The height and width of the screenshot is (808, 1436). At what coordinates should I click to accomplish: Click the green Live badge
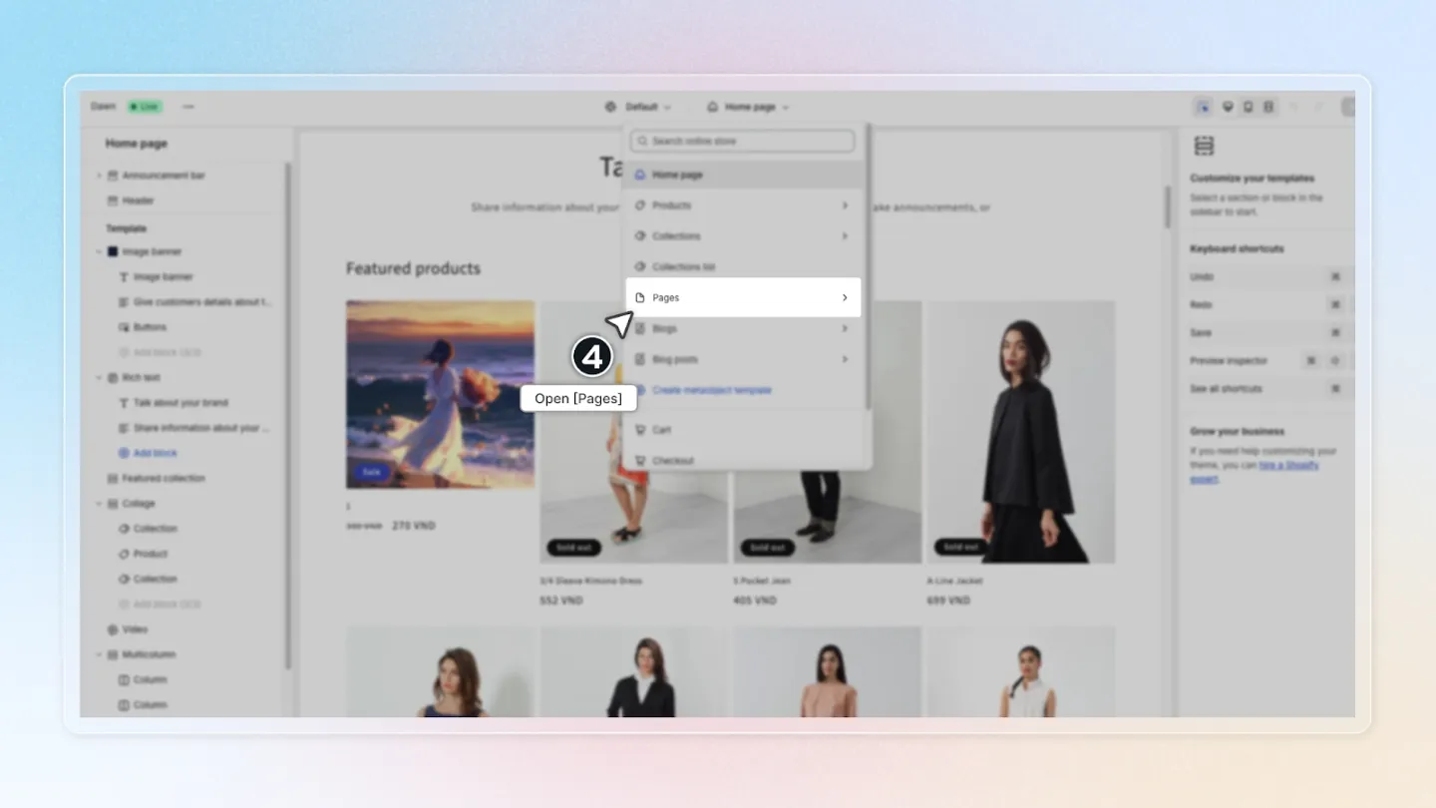pyautogui.click(x=146, y=107)
